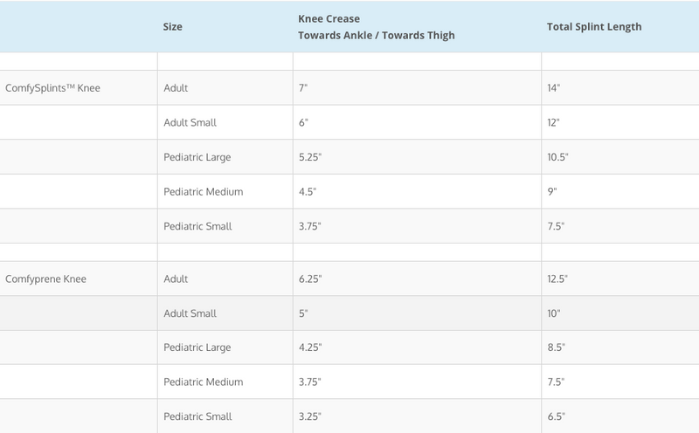Image resolution: width=699 pixels, height=433 pixels.
Task: Click the 14" total splint length
Action: (x=555, y=88)
